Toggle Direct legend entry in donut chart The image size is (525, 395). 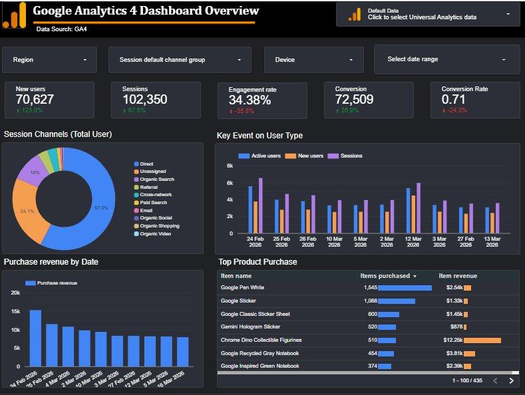point(144,164)
